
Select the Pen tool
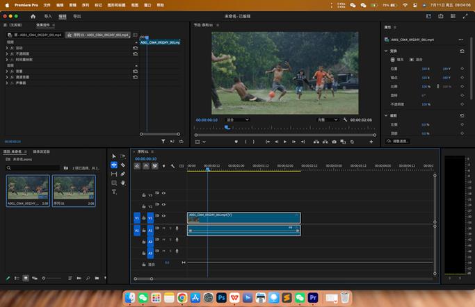[x=123, y=174]
